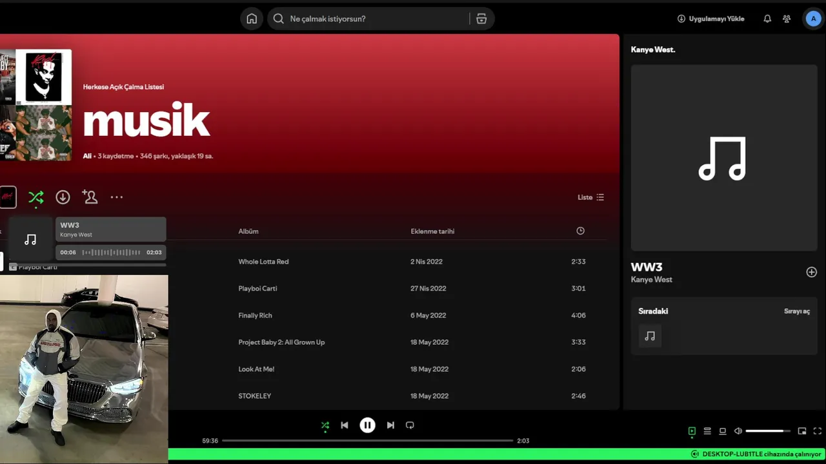Click the search magnifier icon

click(x=278, y=19)
